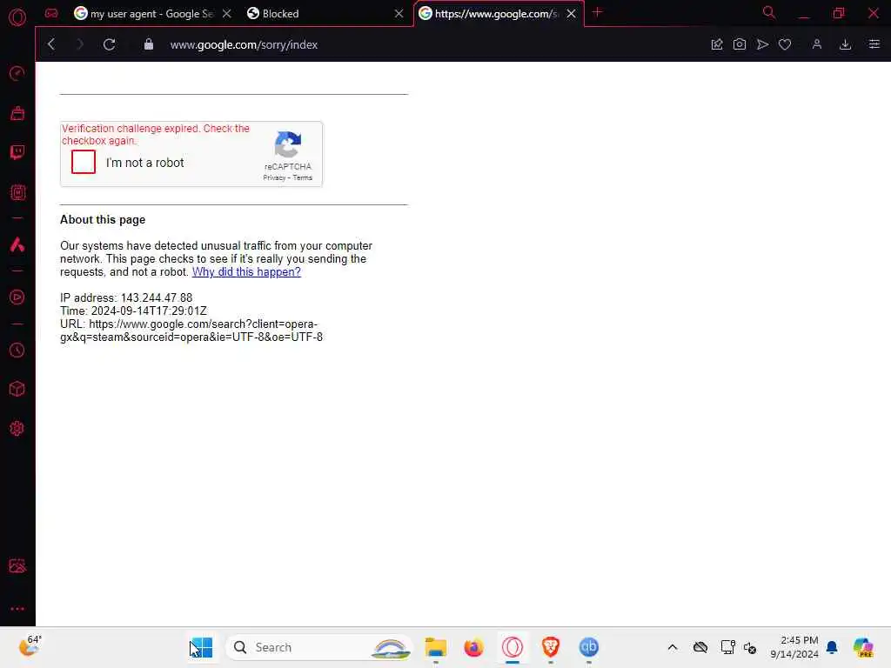The width and height of the screenshot is (891, 668).
Task: Go back to the previous page
Action: pos(51,44)
